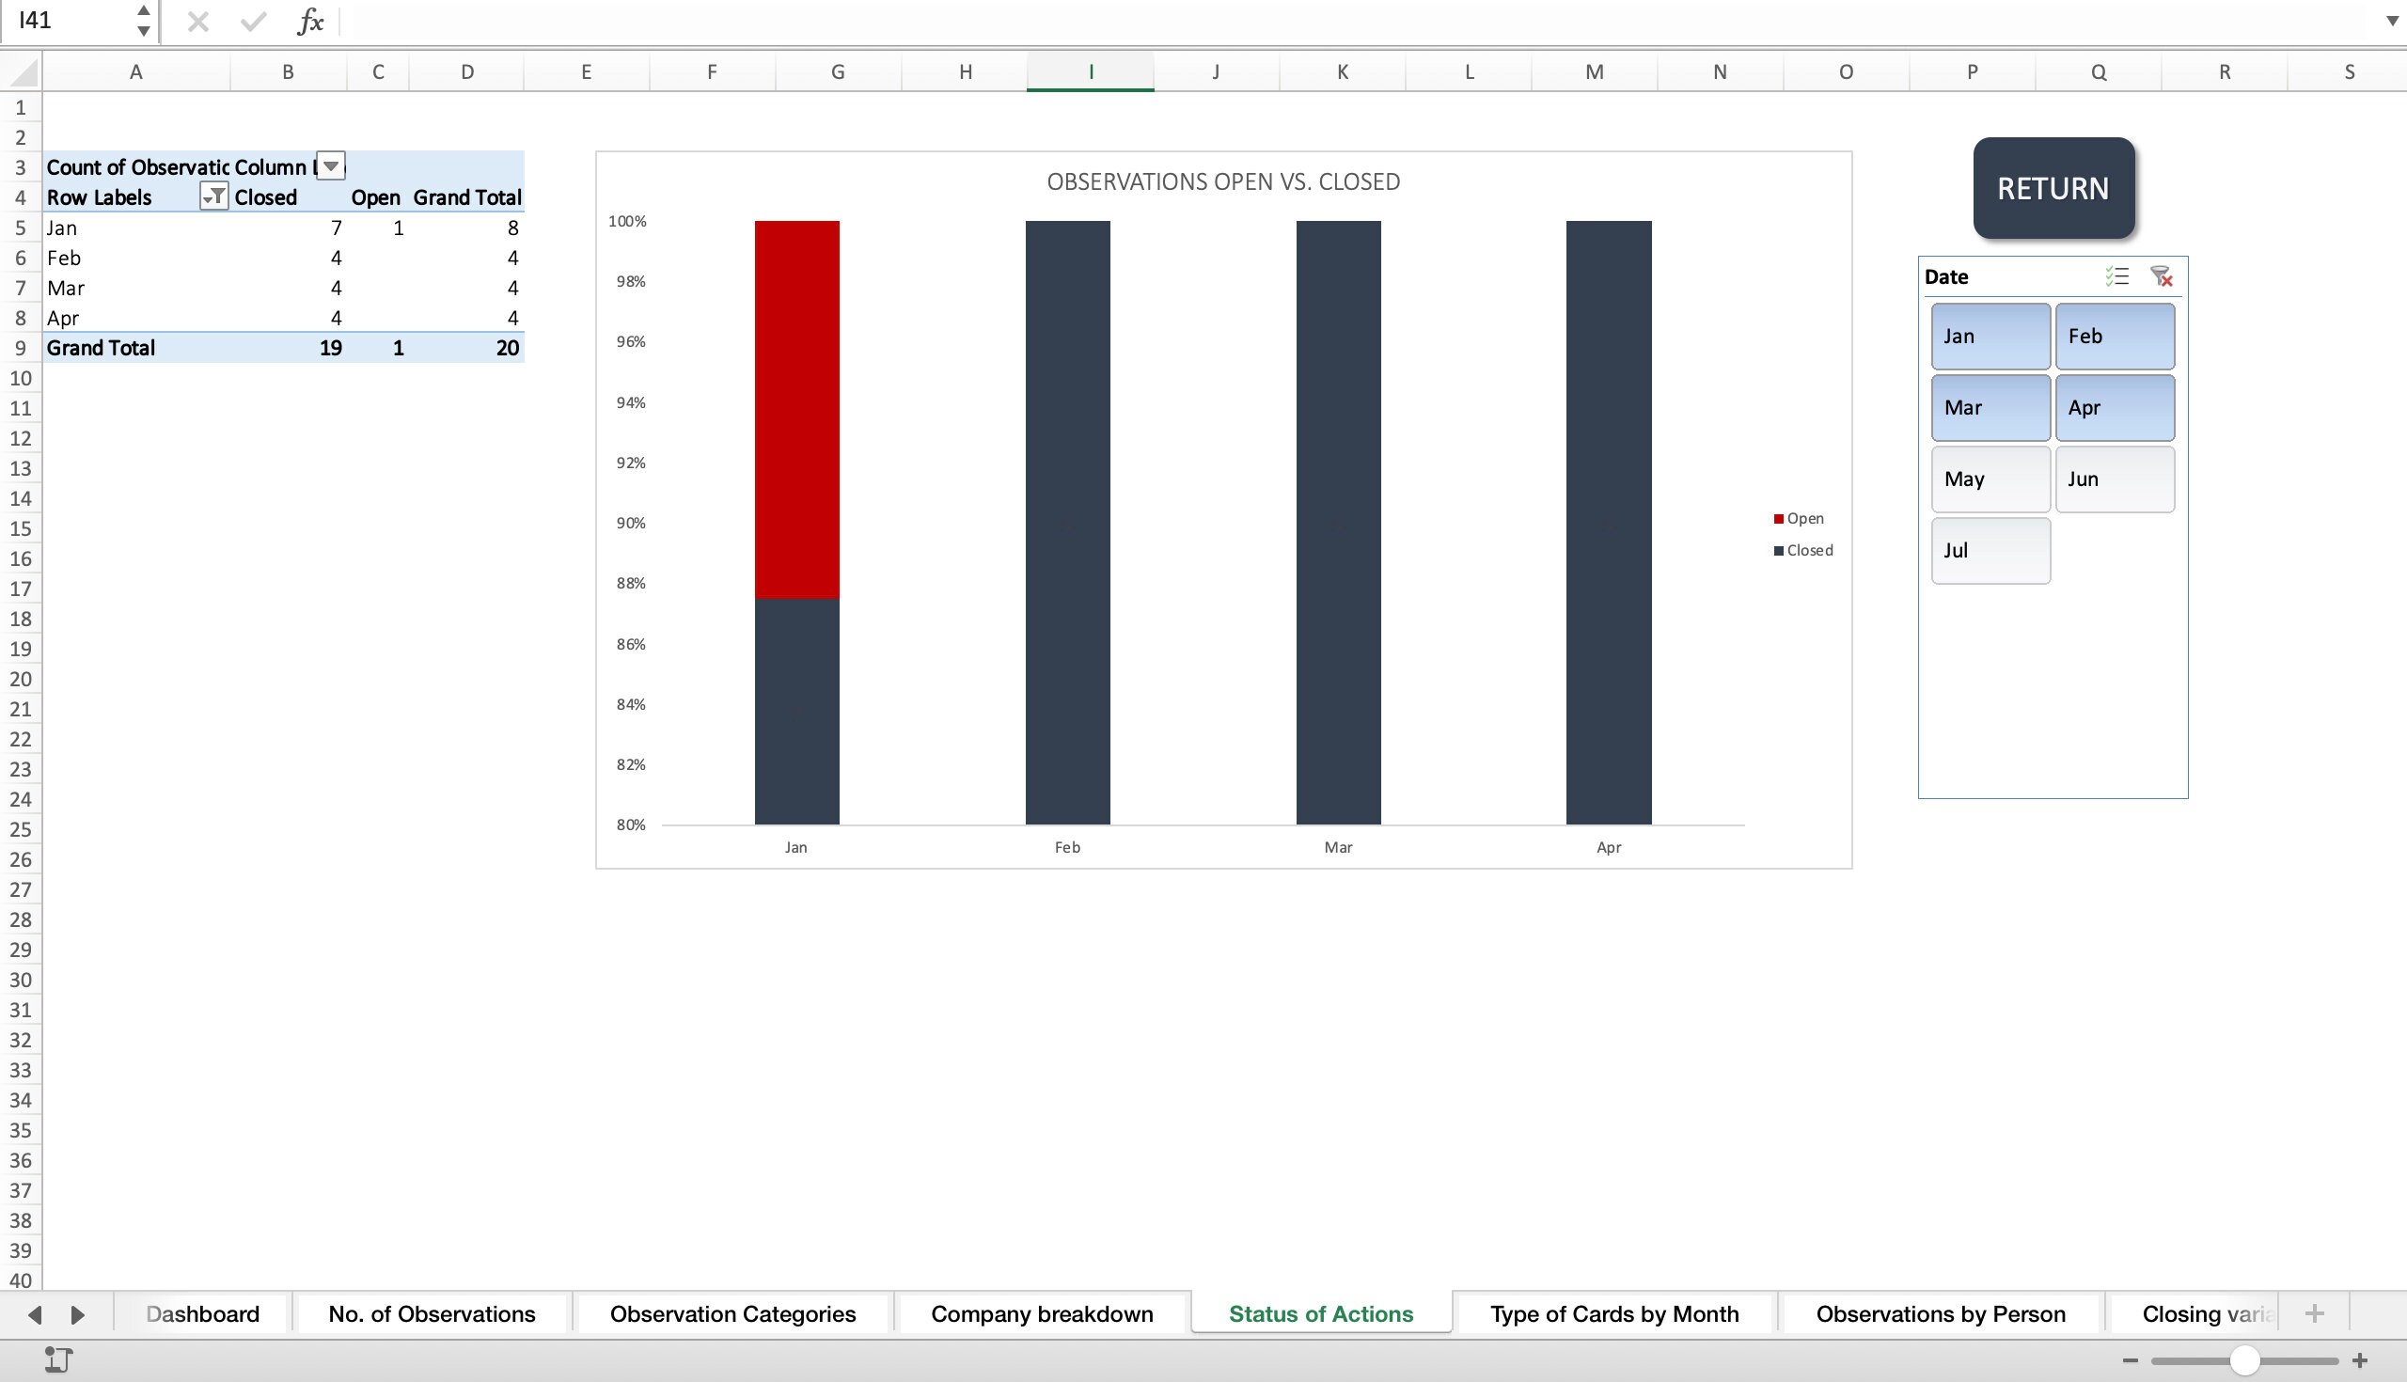Open the Row Labels filter dropdown
2407x1382 pixels.
215,196
